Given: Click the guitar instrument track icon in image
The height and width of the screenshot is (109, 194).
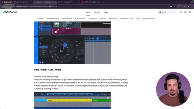Looking at the screenshot, I should point(57,31).
